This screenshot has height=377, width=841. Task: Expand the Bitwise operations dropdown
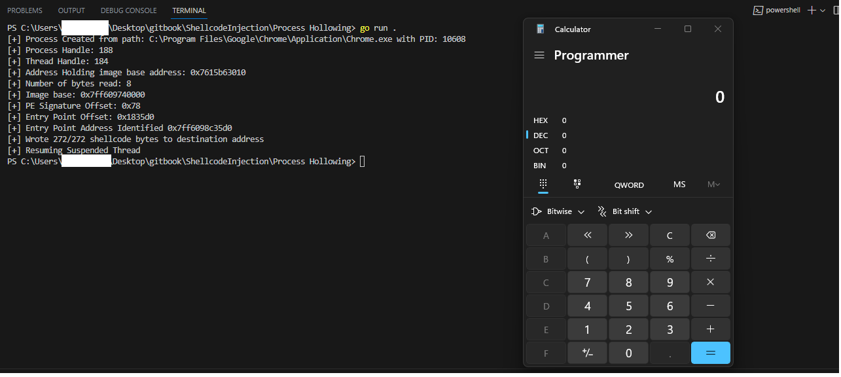(558, 211)
